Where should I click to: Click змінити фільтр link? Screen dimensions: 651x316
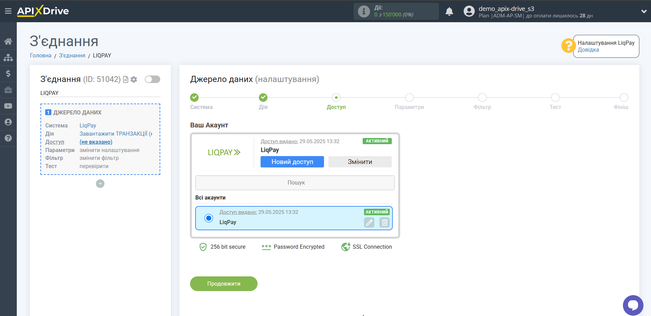pos(99,158)
